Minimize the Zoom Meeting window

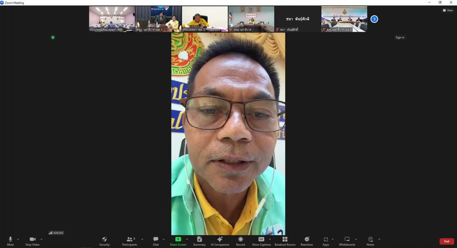[x=429, y=3]
